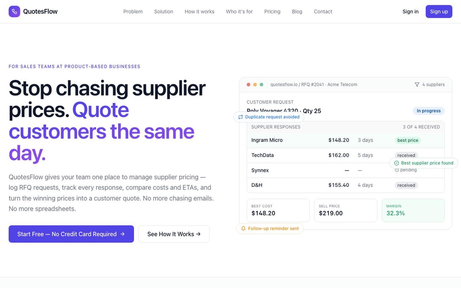Click the check icon in Best supplier price found
This screenshot has height=288, width=461.
(396, 163)
